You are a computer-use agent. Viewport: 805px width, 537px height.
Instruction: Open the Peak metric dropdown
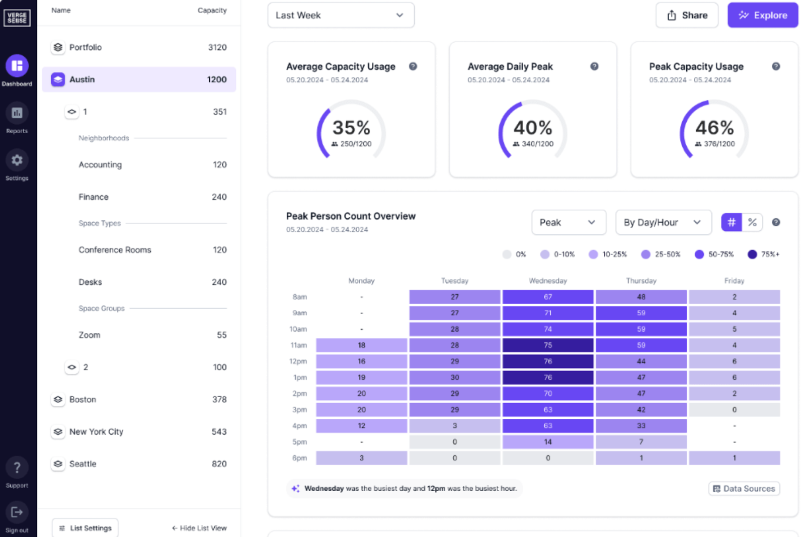coord(569,222)
